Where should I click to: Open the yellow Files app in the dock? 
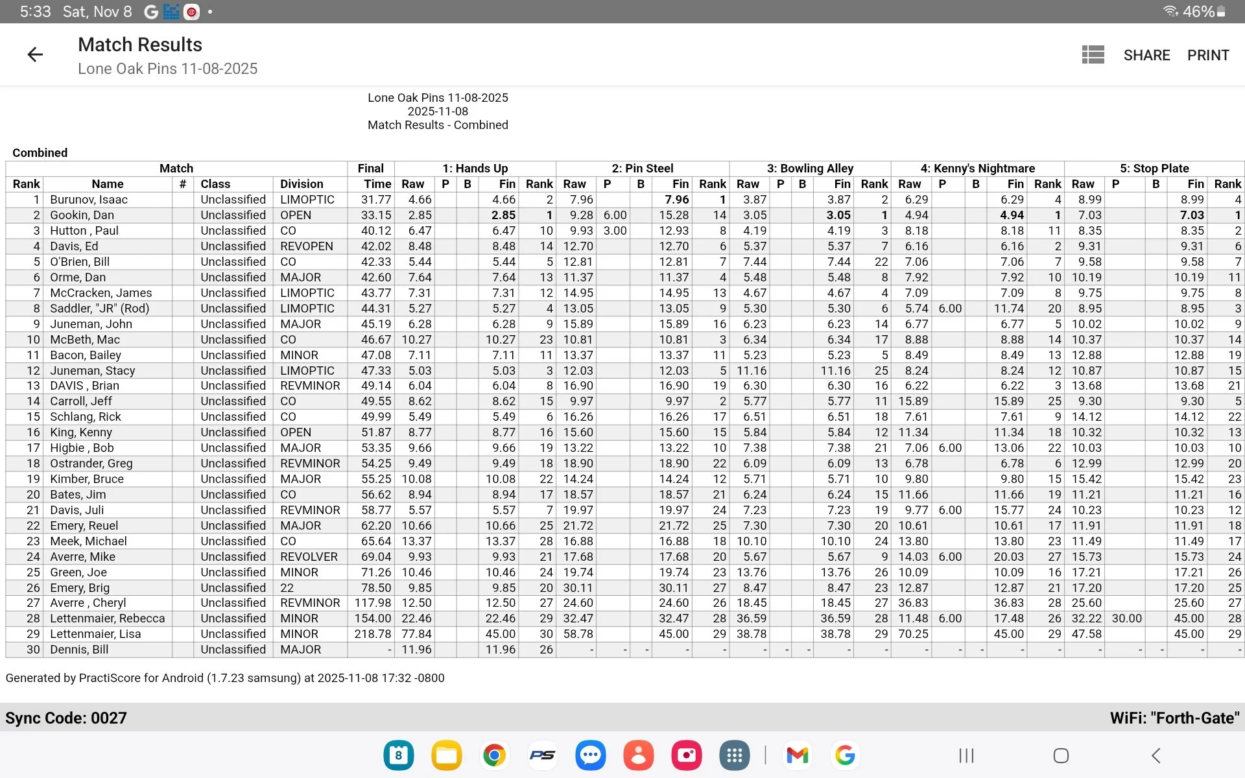(447, 755)
